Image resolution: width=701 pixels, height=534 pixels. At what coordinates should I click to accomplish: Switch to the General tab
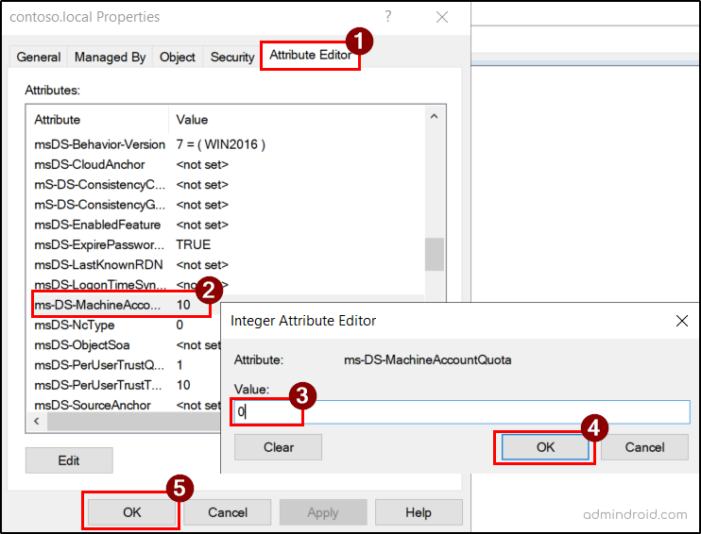(x=39, y=58)
